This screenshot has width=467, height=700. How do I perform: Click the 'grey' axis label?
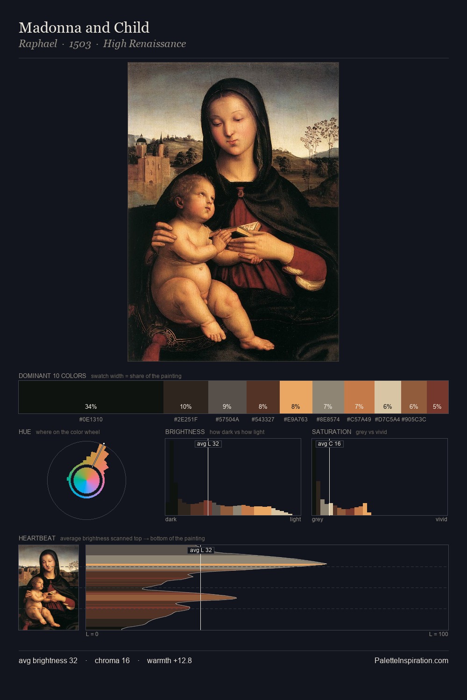(318, 519)
